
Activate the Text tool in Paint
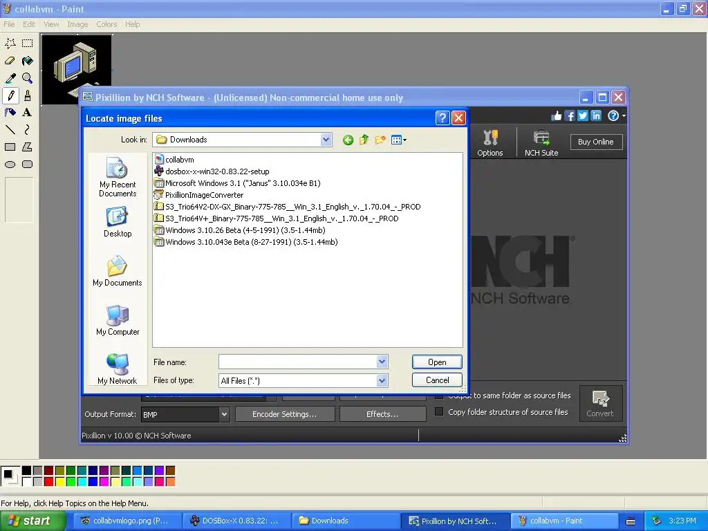click(x=28, y=113)
